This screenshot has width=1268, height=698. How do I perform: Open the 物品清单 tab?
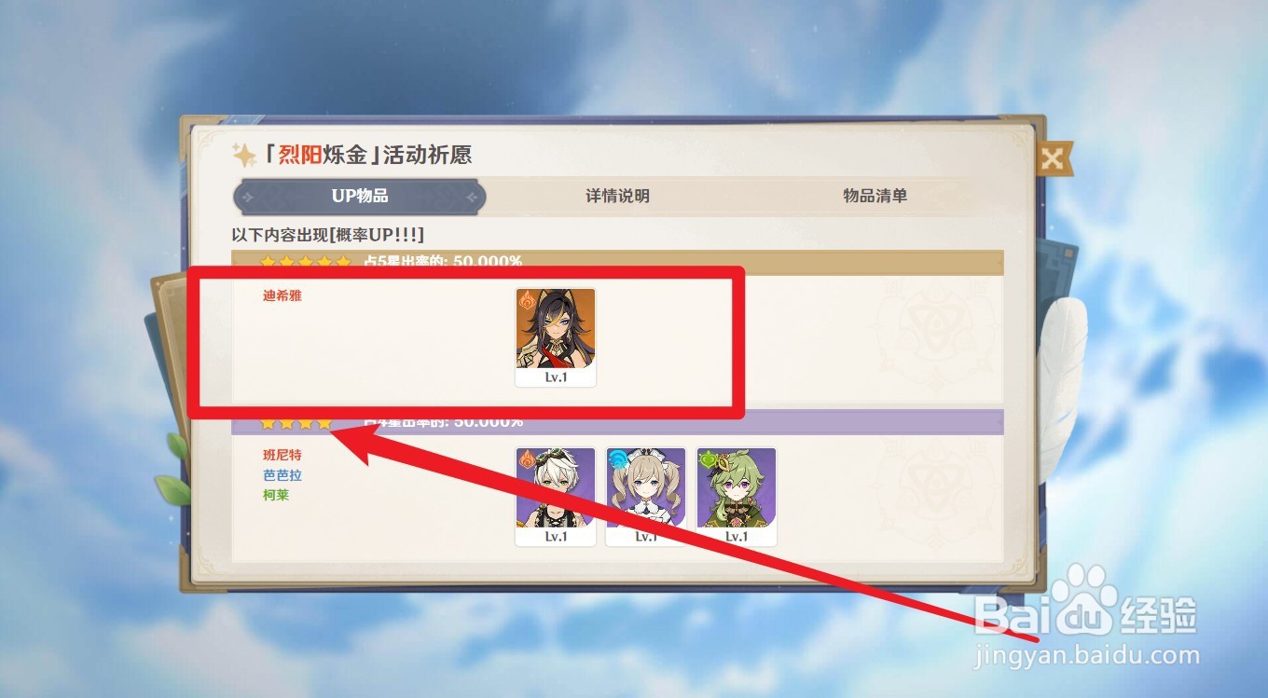click(875, 197)
